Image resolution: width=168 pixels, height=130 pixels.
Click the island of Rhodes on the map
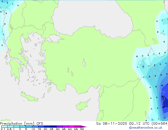pos(49,90)
